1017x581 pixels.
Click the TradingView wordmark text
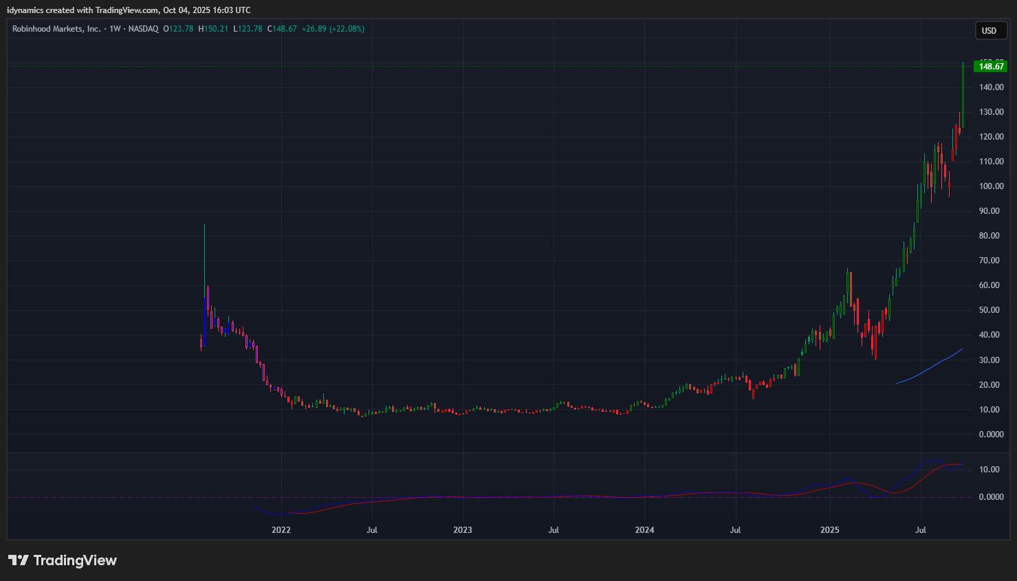tap(75, 560)
